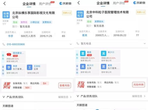Open the 纵横乐享 company logo
The image size is (148, 110).
(6, 15)
